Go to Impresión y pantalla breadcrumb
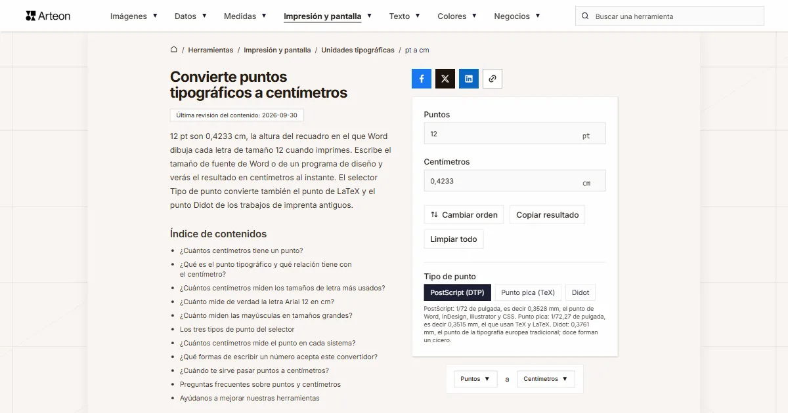 coord(277,50)
